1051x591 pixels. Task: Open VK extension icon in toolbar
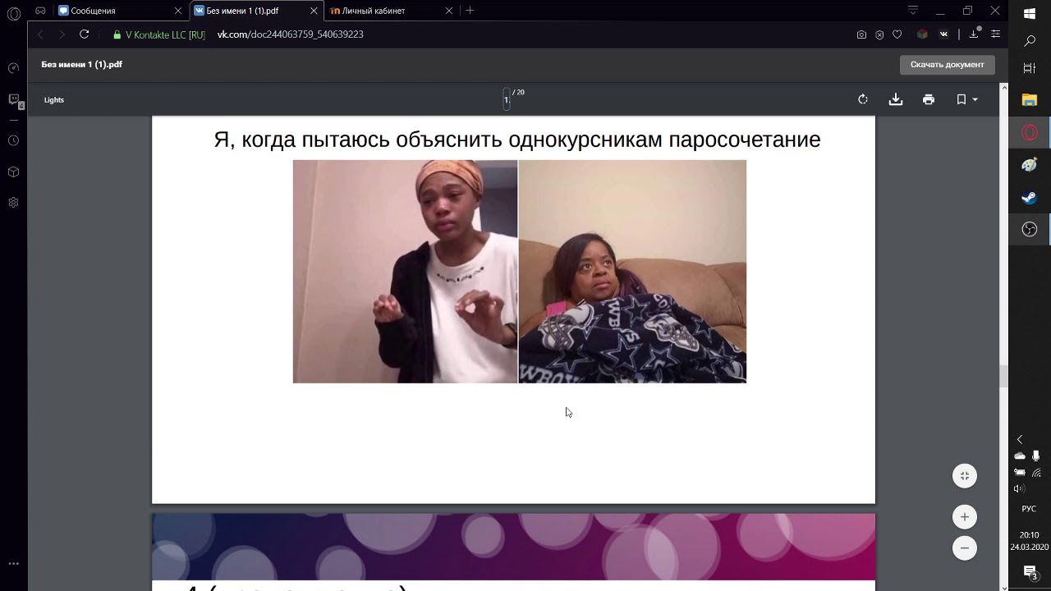pos(943,34)
